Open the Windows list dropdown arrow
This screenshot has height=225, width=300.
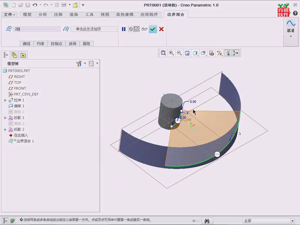pyautogui.click(x=69, y=5)
